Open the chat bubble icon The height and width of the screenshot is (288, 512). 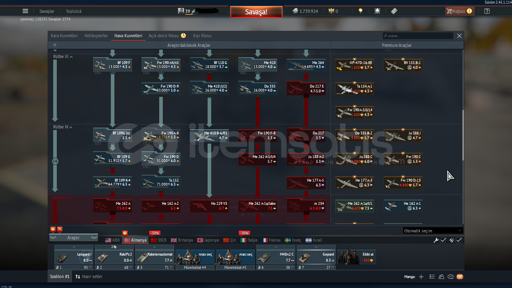point(451,276)
